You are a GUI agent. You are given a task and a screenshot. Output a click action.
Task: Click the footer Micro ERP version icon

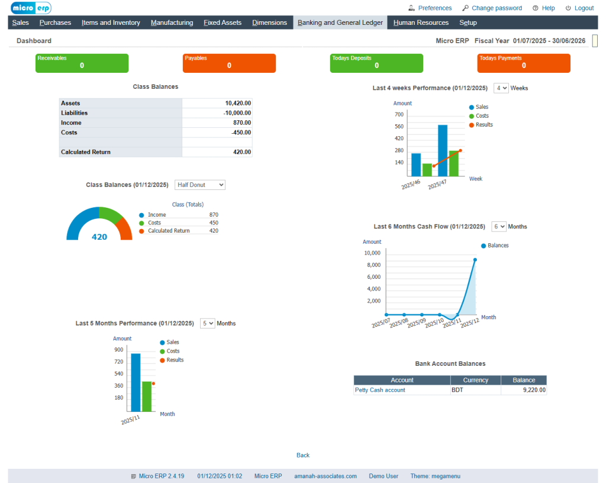tap(133, 476)
